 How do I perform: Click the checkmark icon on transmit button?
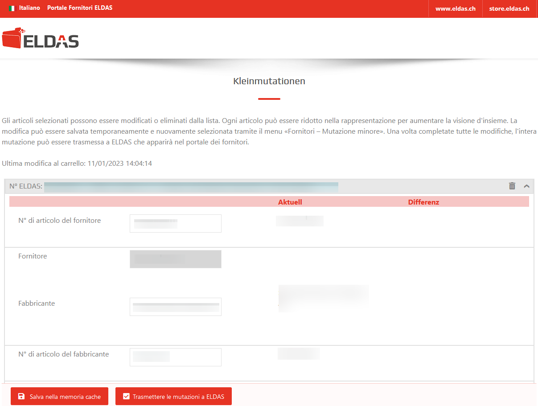point(126,396)
